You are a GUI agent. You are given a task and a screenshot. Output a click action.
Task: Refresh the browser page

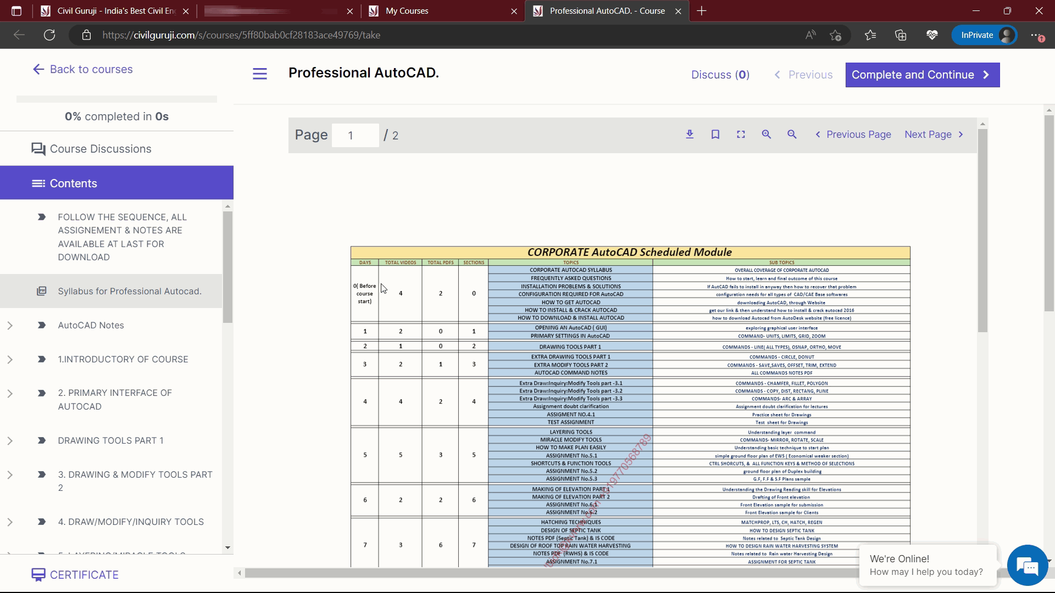point(49,35)
